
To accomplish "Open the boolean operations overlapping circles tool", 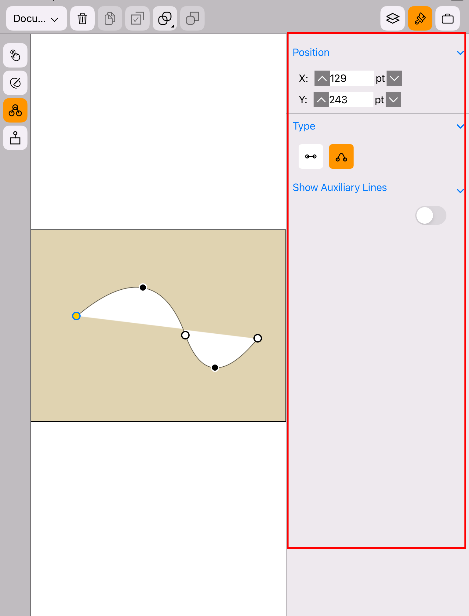I will (165, 19).
